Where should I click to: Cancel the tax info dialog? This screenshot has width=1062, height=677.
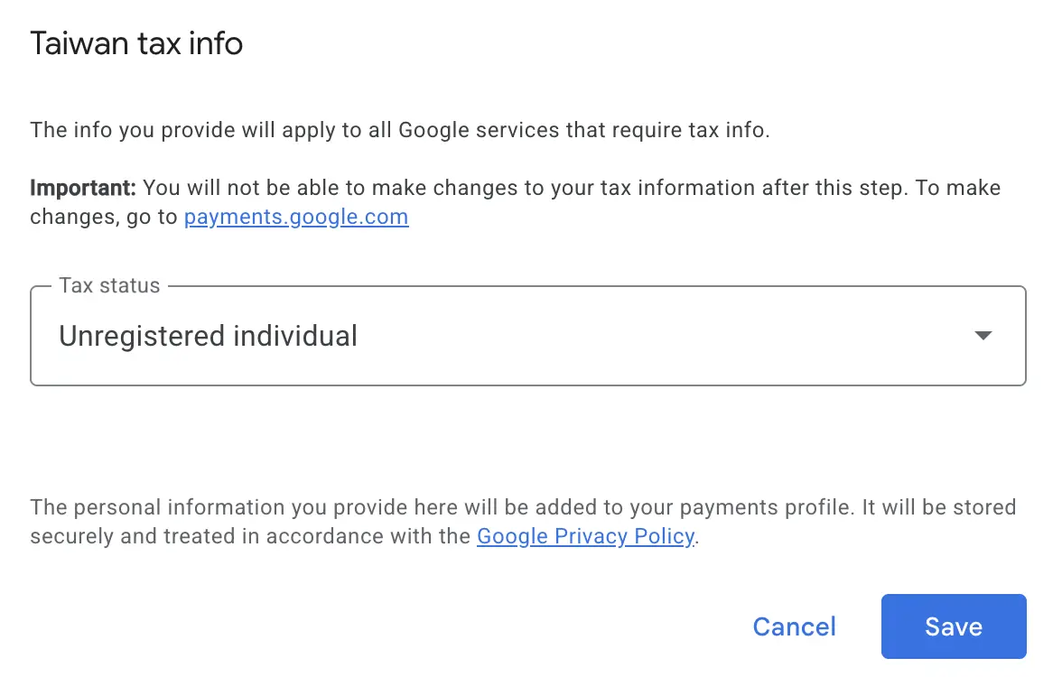tap(795, 626)
